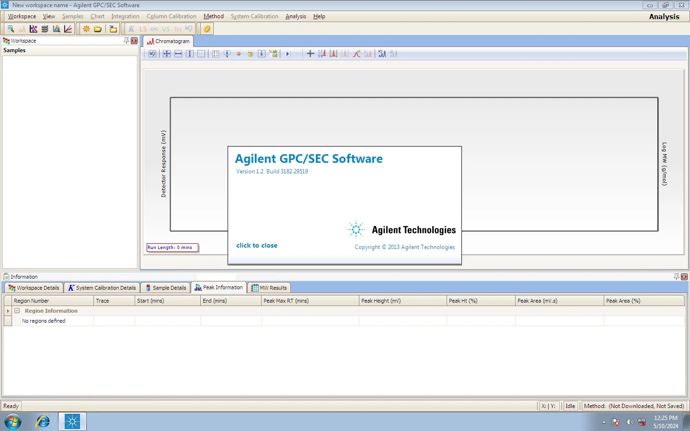Switch to MW Results tab
This screenshot has height=431, width=690.
pyautogui.click(x=269, y=288)
